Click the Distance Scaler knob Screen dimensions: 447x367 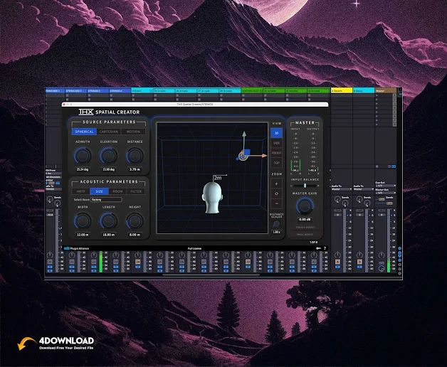[276, 224]
